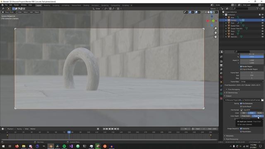Toggle viewport gizmos icon
Image resolution: width=265 pixels, height=149 pixels.
190,12
